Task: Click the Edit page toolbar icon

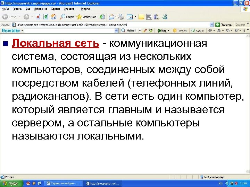Action: pyautogui.click(x=130, y=17)
